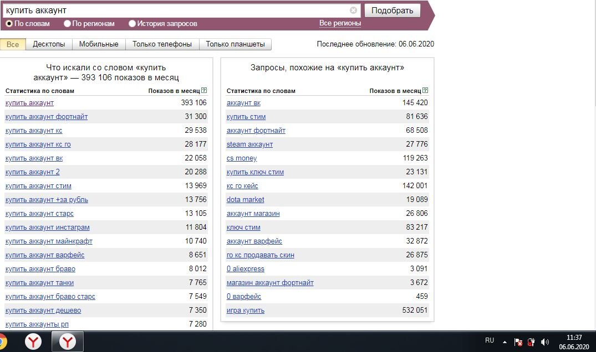
Task: Open the купить аккаунт танки link
Action: 39,283
